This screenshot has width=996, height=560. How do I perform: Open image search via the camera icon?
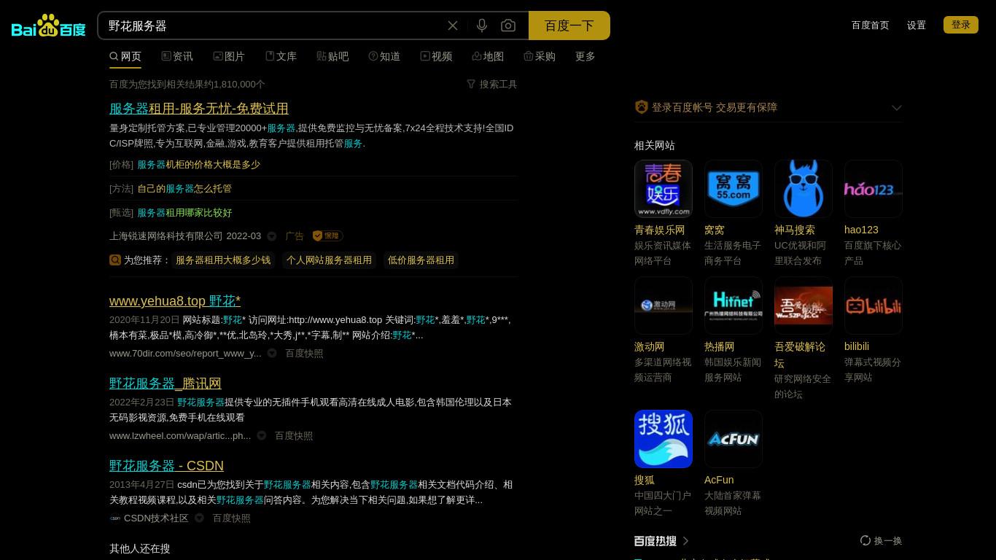pyautogui.click(x=508, y=26)
